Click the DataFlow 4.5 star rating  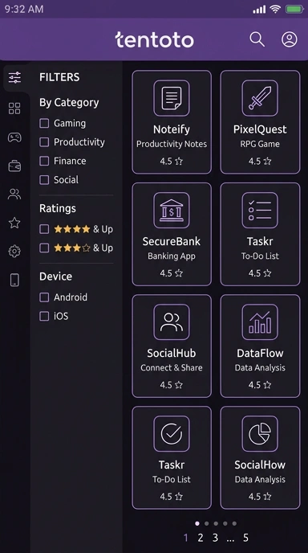pyautogui.click(x=260, y=385)
